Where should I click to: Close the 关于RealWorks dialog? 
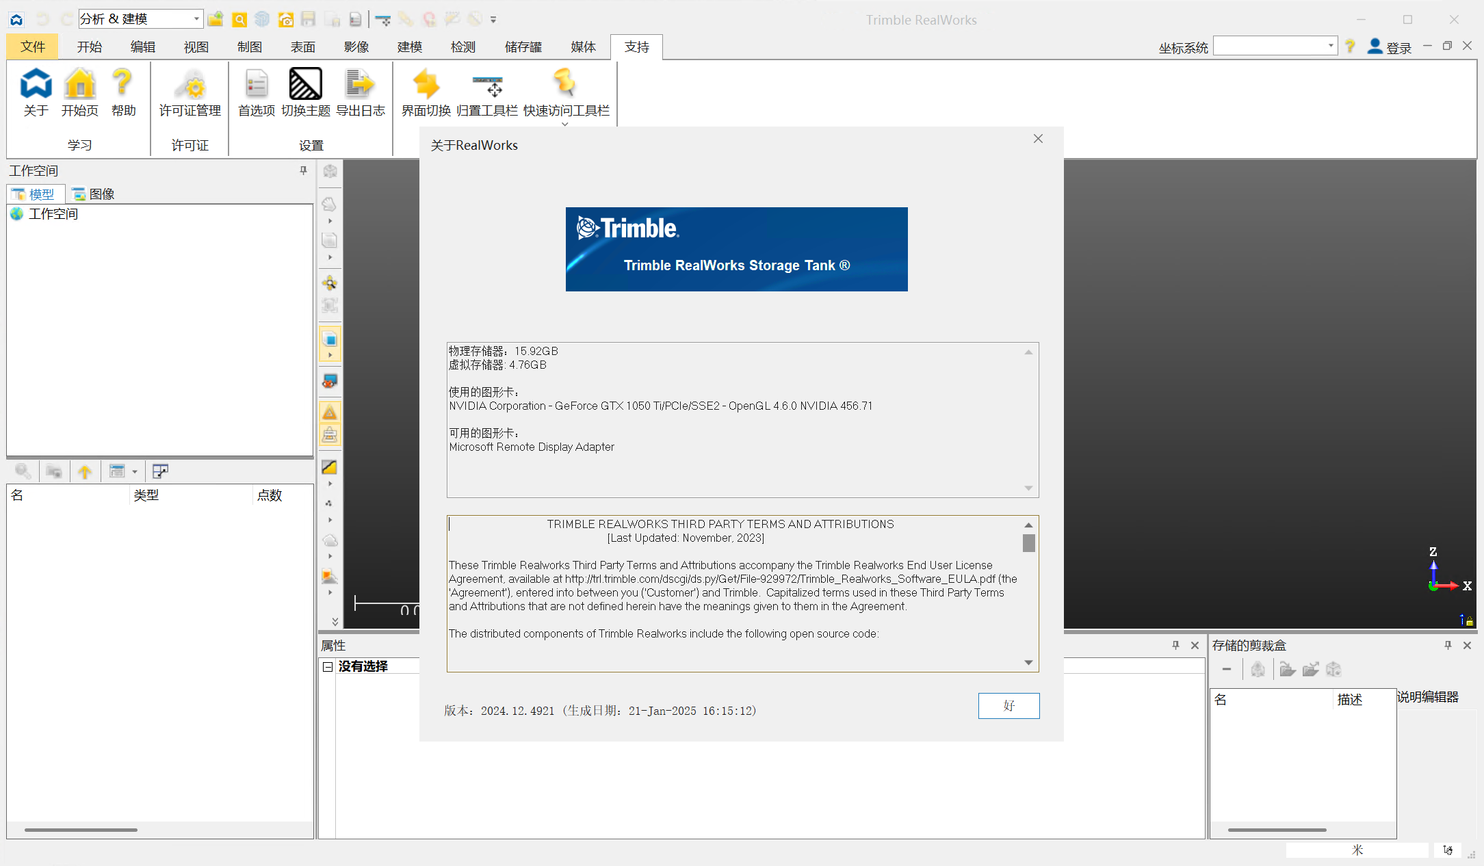1038,139
